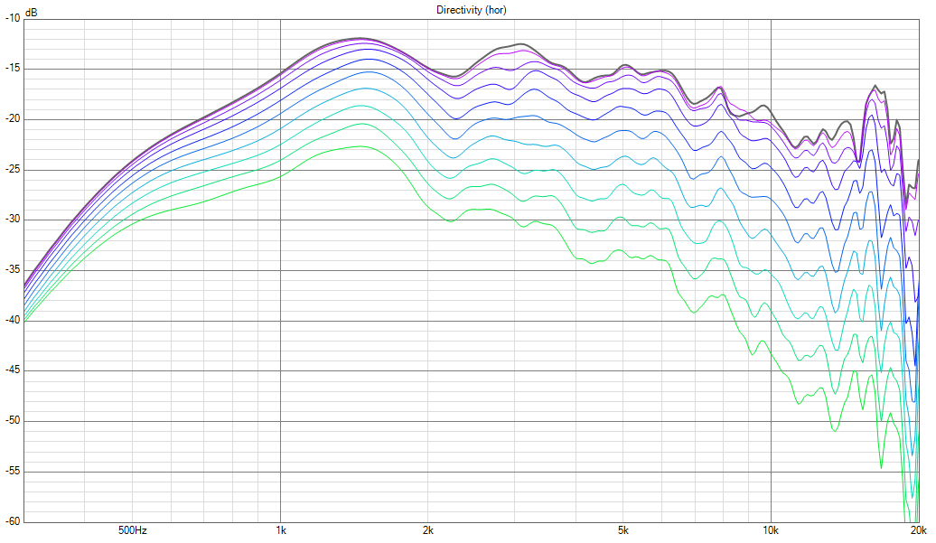The height and width of the screenshot is (543, 936).
Task: Click the '500Hz' frequency axis label
Action: (x=133, y=529)
